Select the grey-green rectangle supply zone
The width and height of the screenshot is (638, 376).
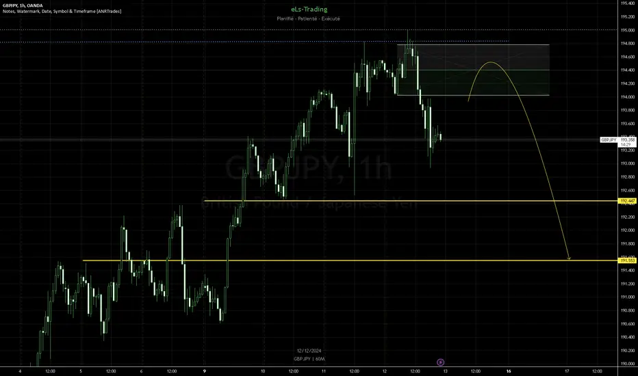473,70
